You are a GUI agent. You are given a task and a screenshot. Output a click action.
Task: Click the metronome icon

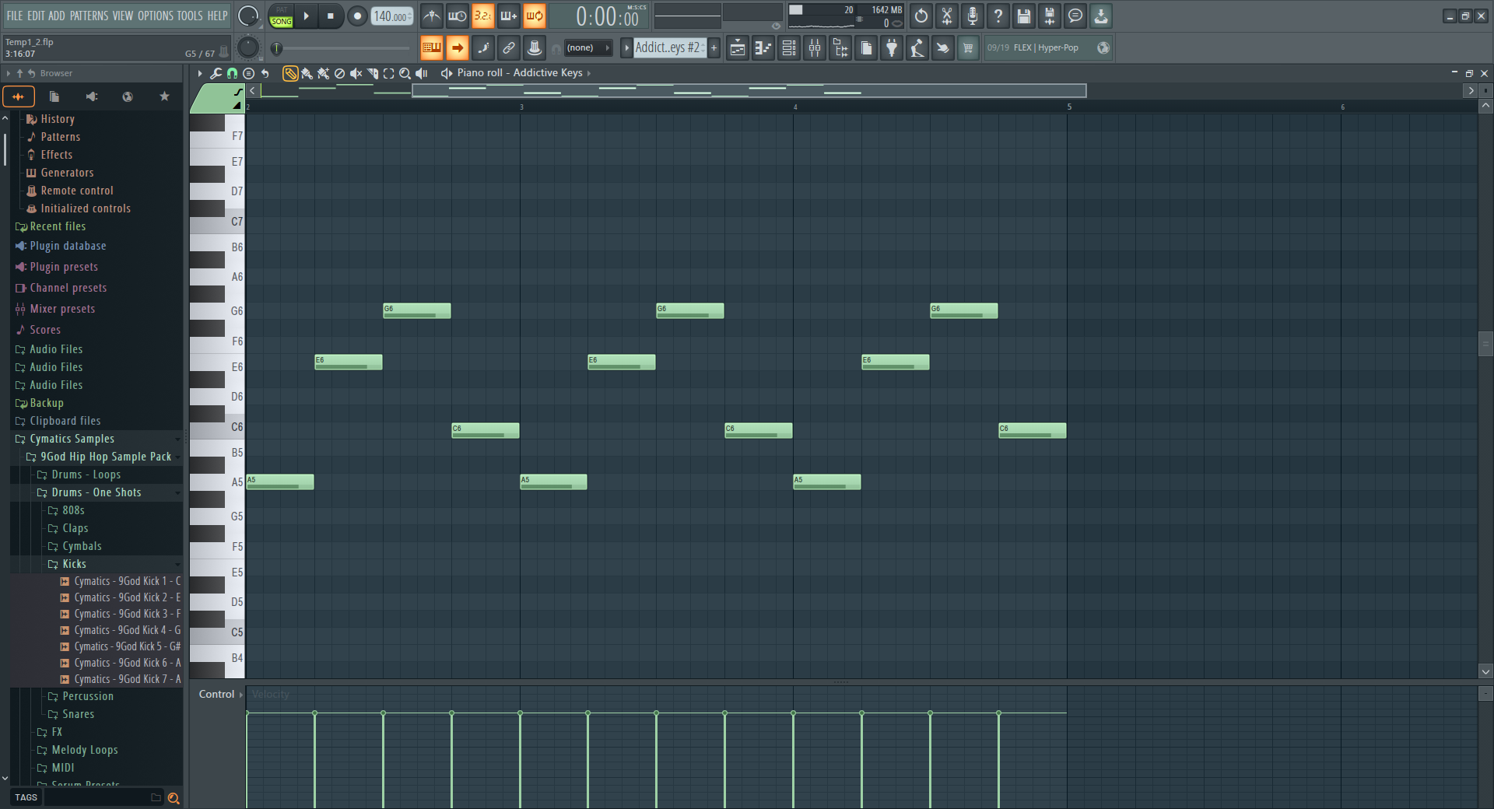[432, 16]
